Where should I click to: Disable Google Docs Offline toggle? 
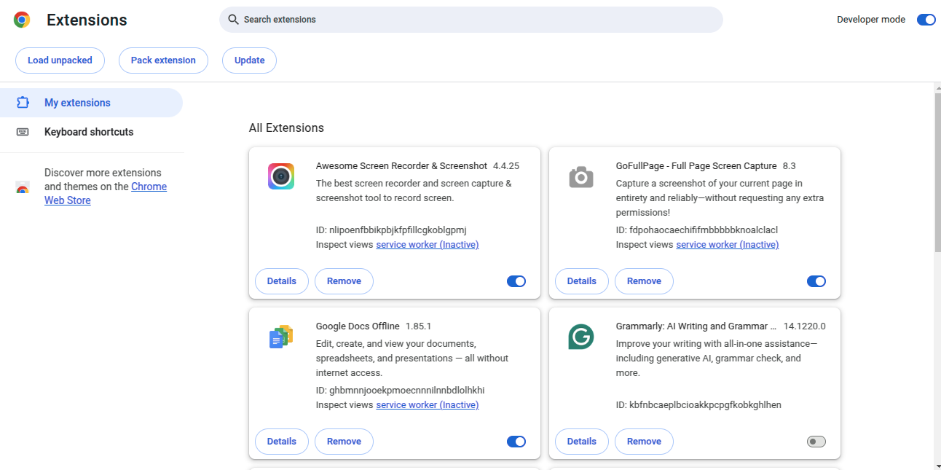[516, 442]
